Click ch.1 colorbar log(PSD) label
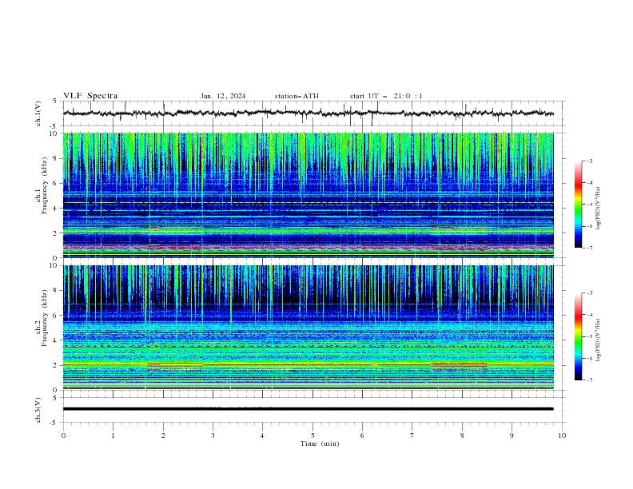 [x=598, y=209]
